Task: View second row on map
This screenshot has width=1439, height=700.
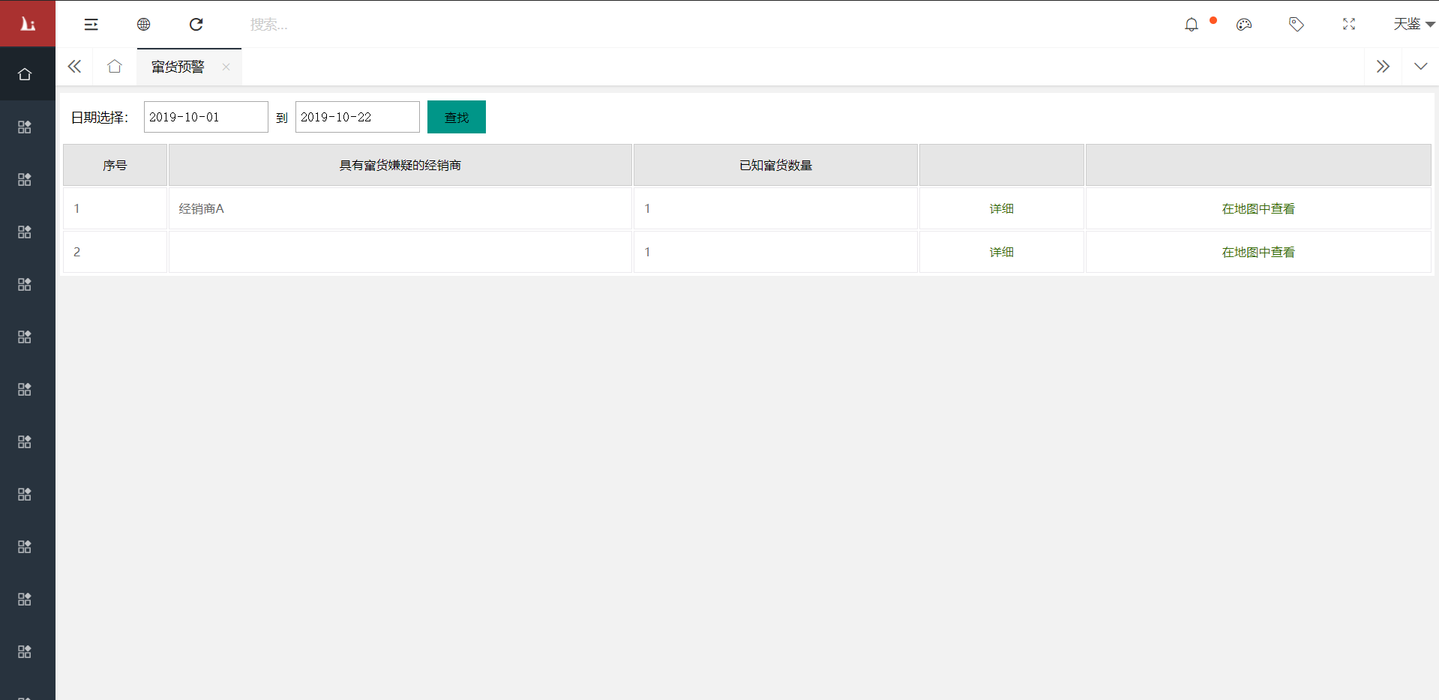Action: pyautogui.click(x=1258, y=253)
